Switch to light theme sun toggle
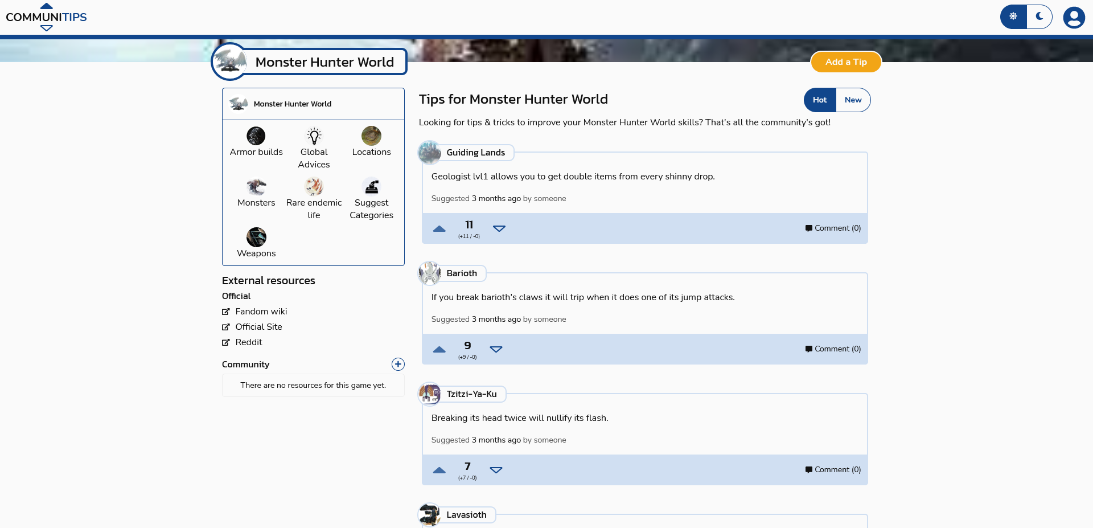This screenshot has width=1093, height=528. [x=1013, y=17]
